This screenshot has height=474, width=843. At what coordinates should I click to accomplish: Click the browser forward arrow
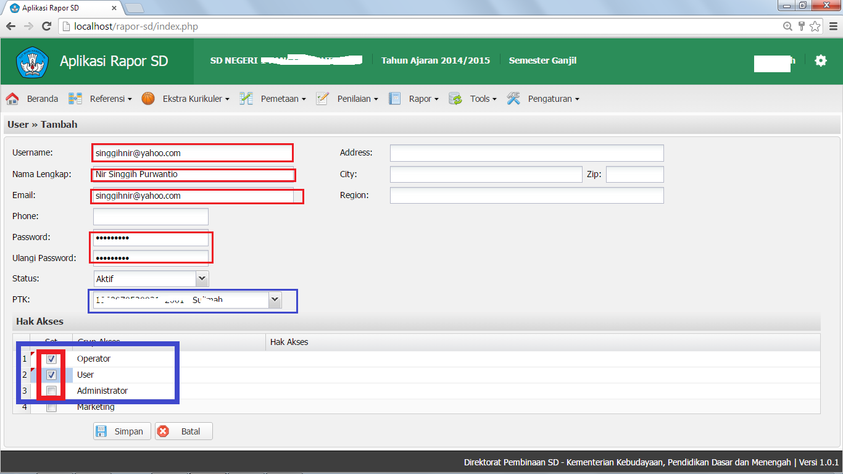(x=28, y=27)
